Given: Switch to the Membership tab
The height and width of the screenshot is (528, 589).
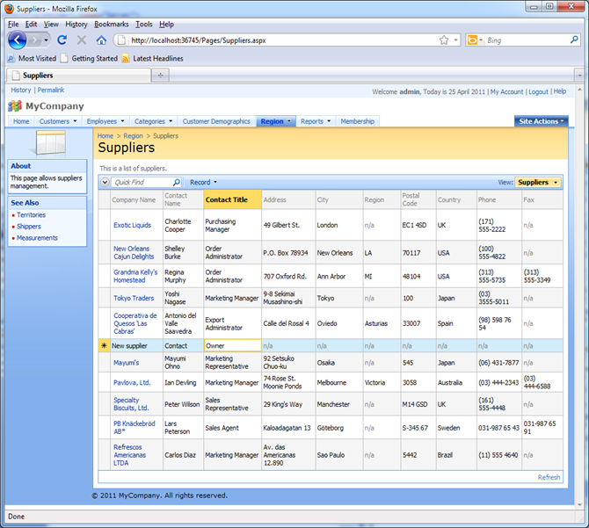Looking at the screenshot, I should click(357, 121).
